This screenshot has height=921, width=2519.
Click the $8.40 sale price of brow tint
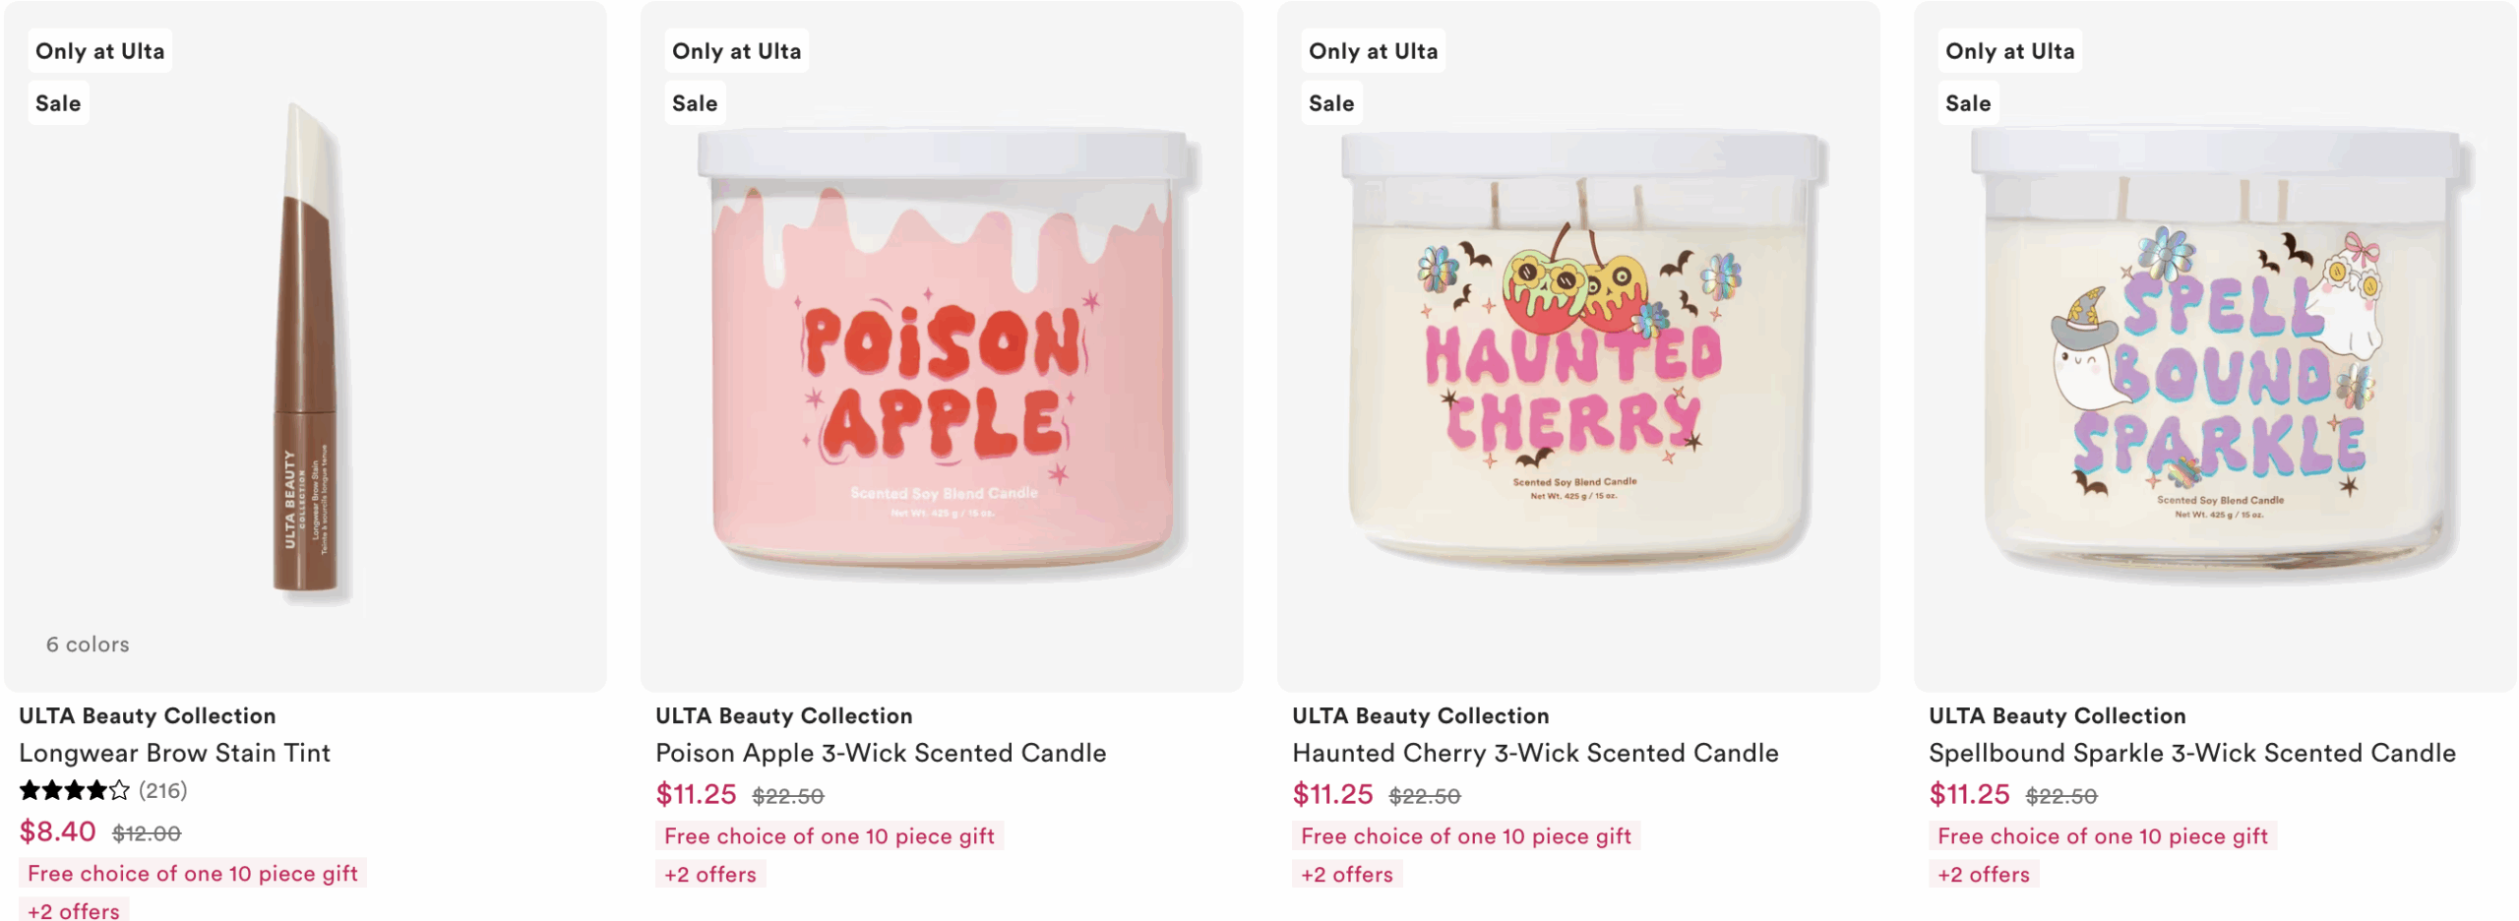[58, 831]
